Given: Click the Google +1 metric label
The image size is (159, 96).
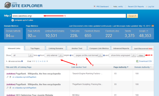Looking at the screenshot, I should tap(144, 31).
